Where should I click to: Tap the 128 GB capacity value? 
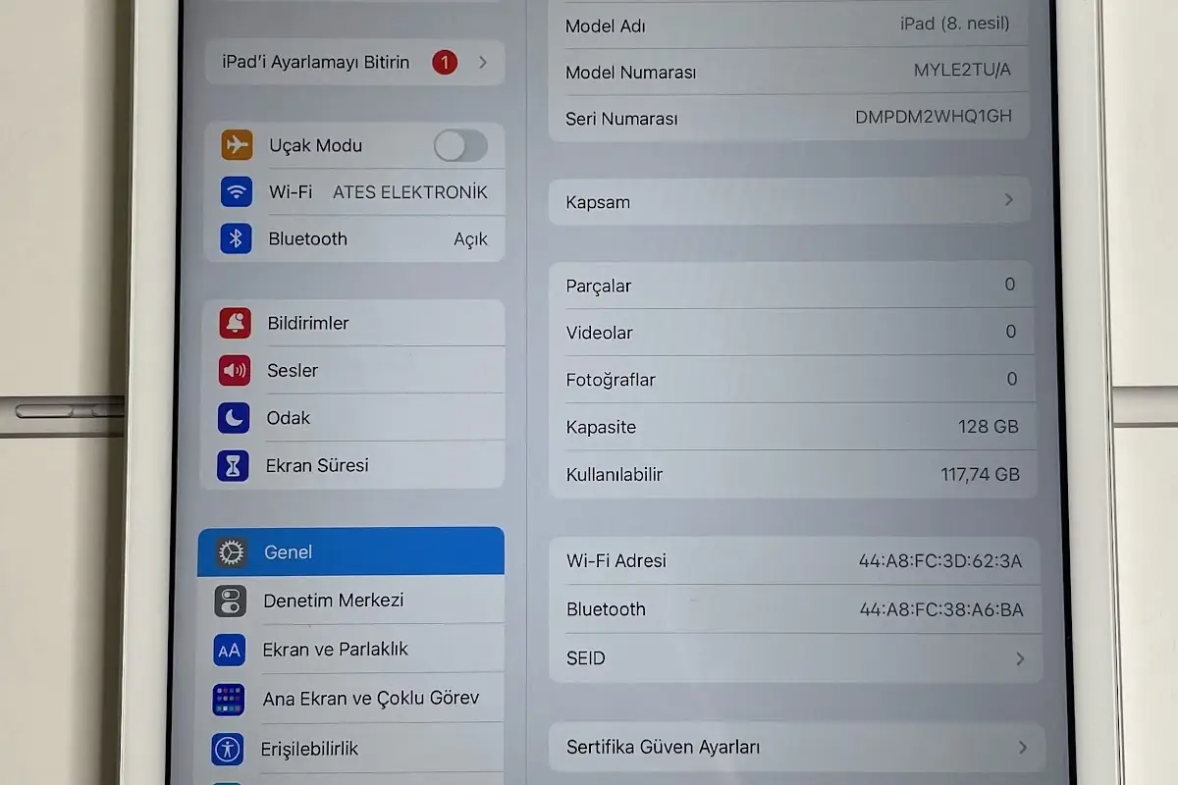(x=989, y=427)
